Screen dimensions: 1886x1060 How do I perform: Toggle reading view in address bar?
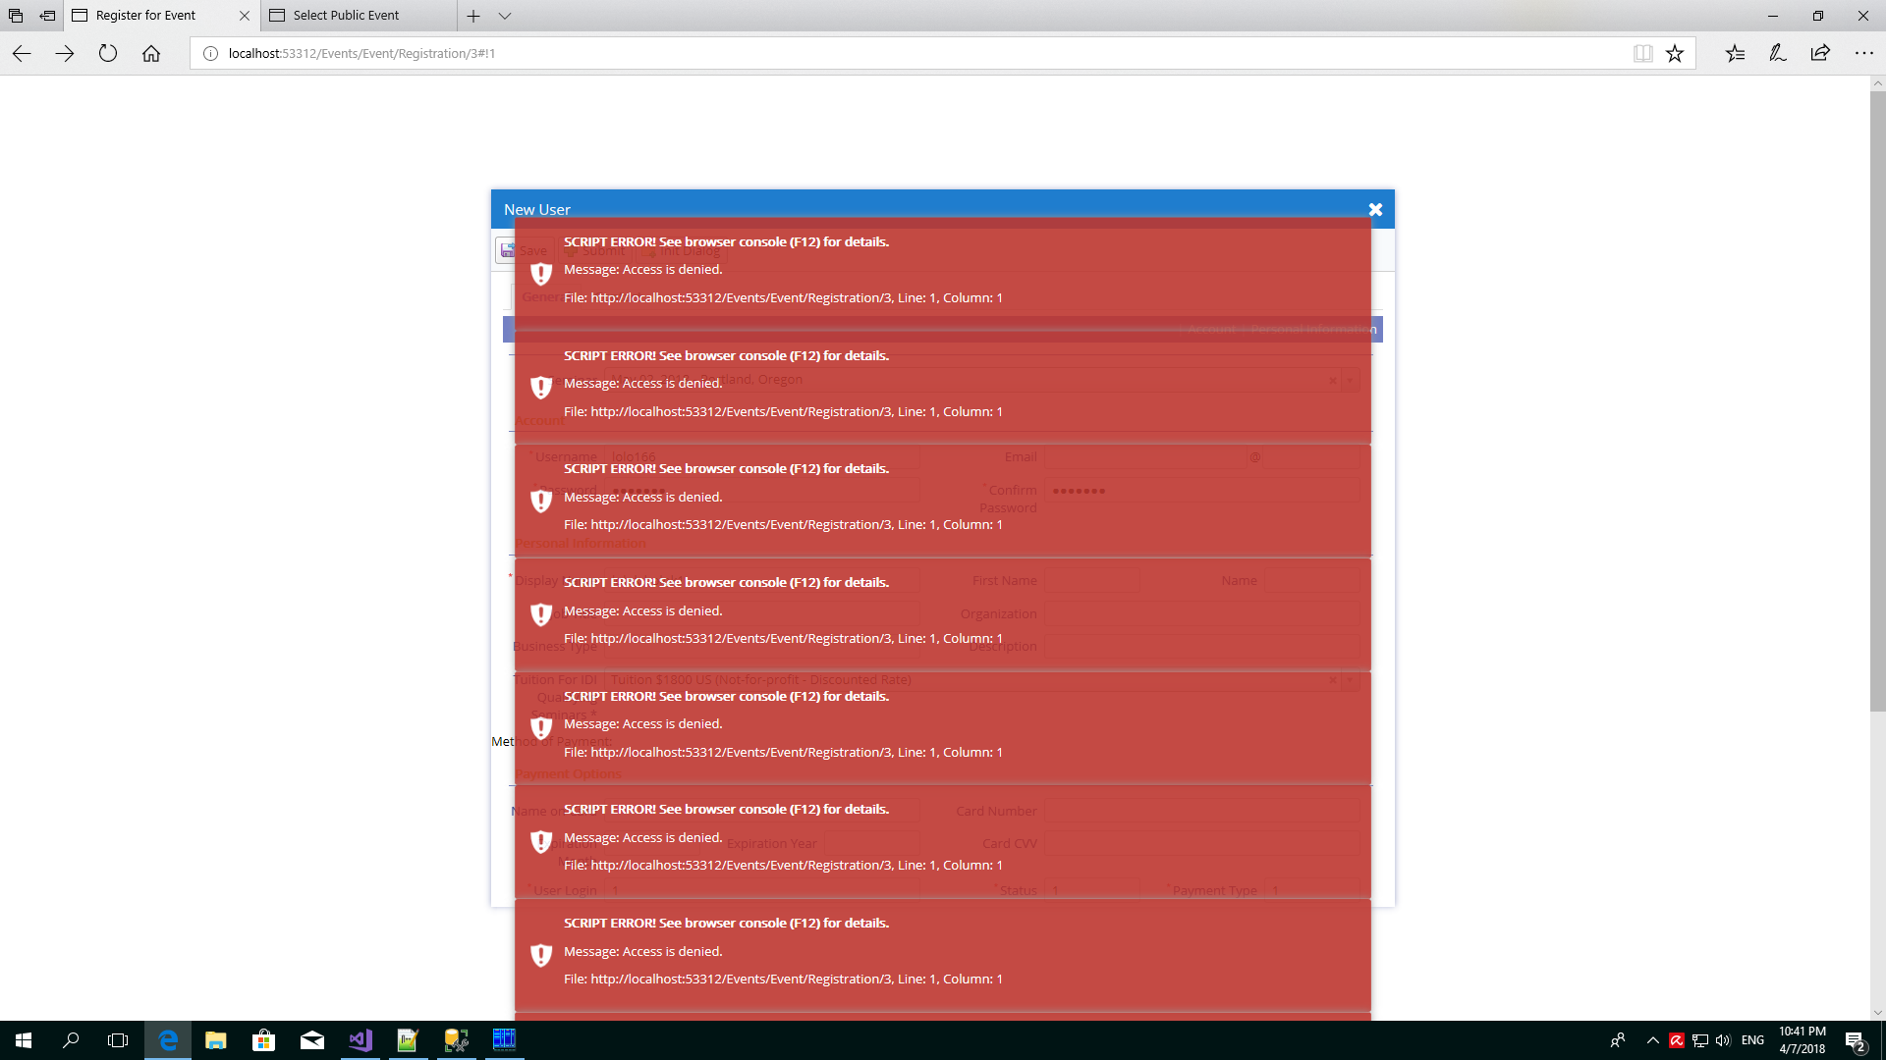(x=1642, y=54)
